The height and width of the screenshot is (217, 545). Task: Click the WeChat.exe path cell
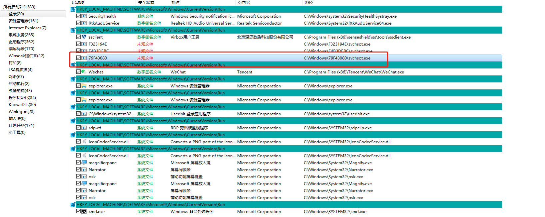(354, 72)
